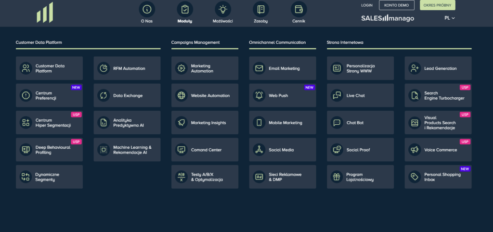The image size is (493, 232).
Task: Click the Data Exchange sync icon
Action: [104, 96]
